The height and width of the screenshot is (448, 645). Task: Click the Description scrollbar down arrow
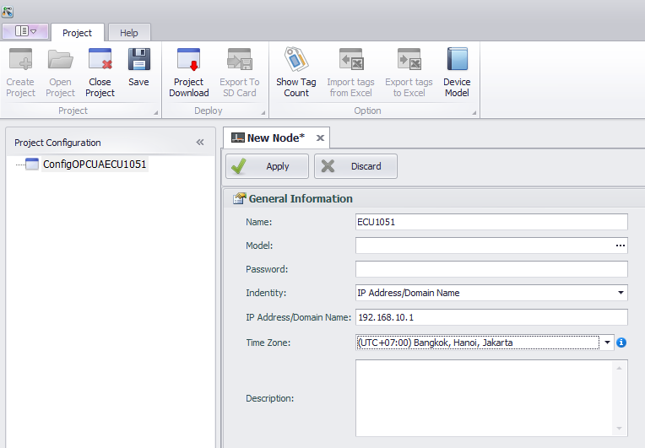(619, 429)
